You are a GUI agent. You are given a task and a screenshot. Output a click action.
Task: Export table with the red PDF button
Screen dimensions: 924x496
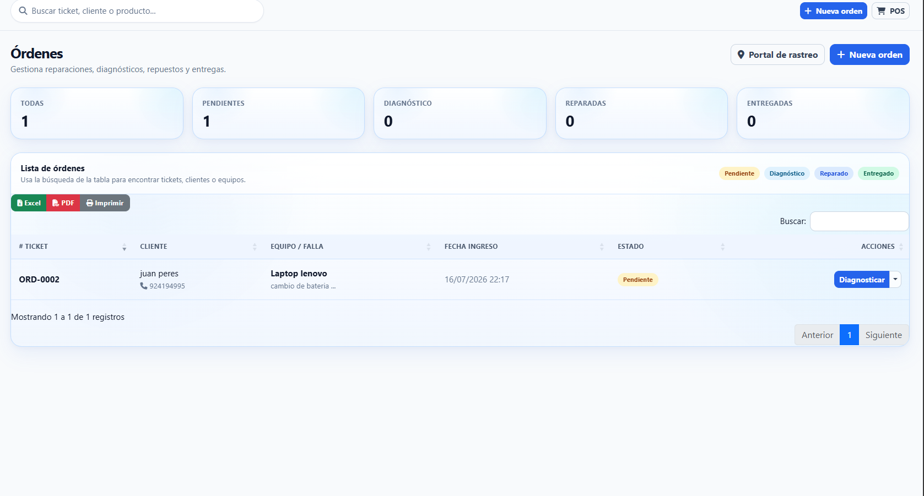(63, 203)
